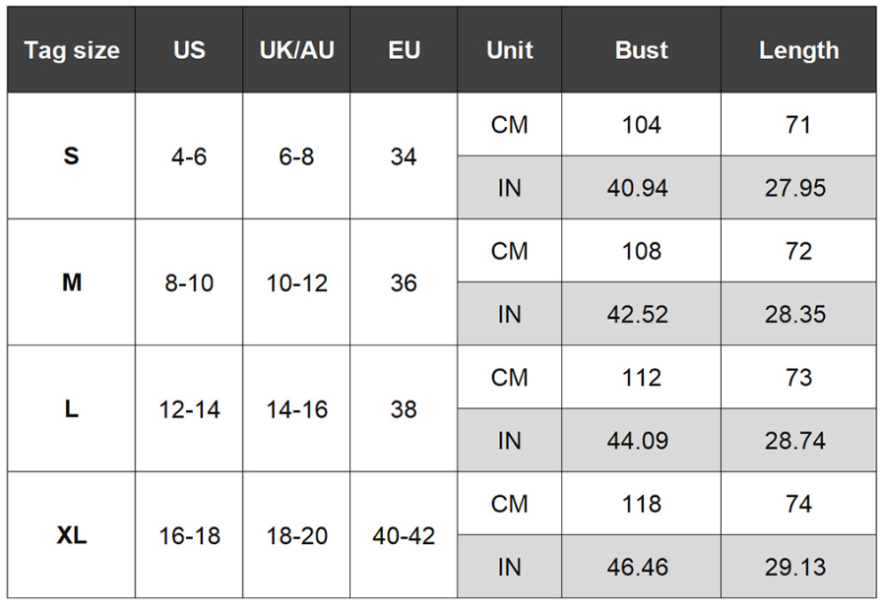Select the US column header

click(x=189, y=50)
